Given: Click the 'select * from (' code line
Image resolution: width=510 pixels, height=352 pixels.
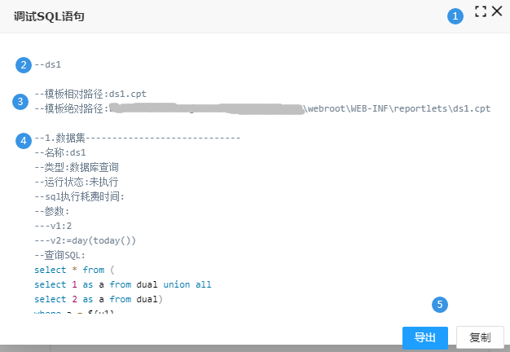Looking at the screenshot, I should [x=76, y=270].
